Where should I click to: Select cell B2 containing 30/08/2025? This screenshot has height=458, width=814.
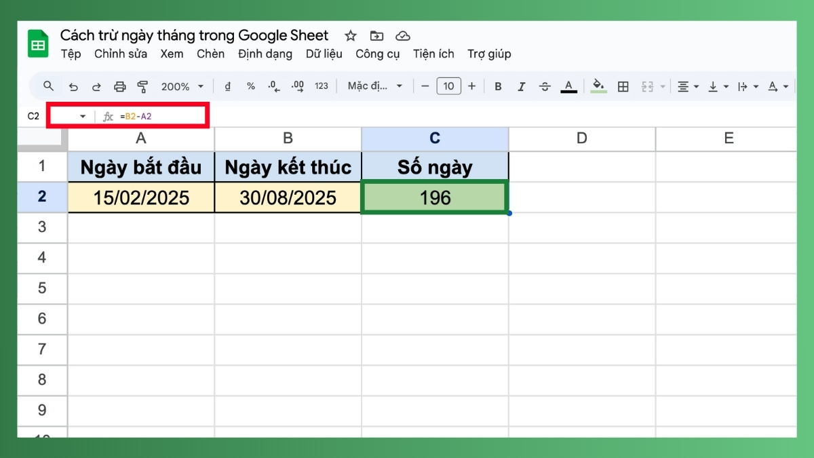pyautogui.click(x=287, y=197)
